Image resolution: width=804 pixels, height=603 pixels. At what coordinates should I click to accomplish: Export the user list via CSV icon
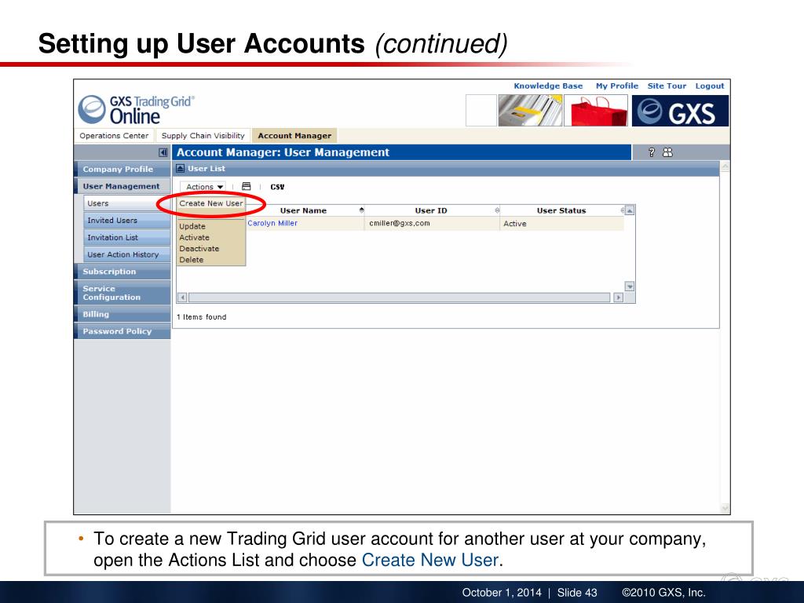[277, 187]
